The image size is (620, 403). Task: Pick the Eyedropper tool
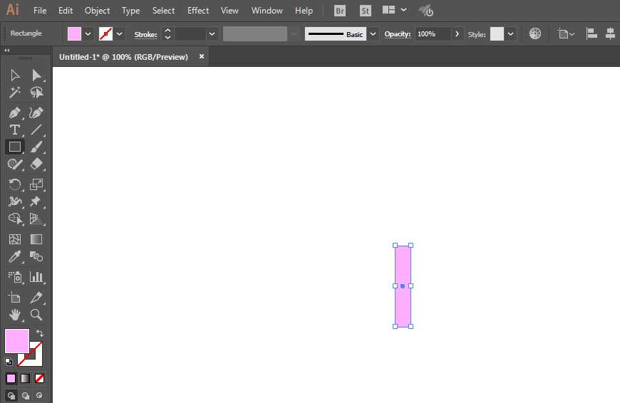[15, 257]
